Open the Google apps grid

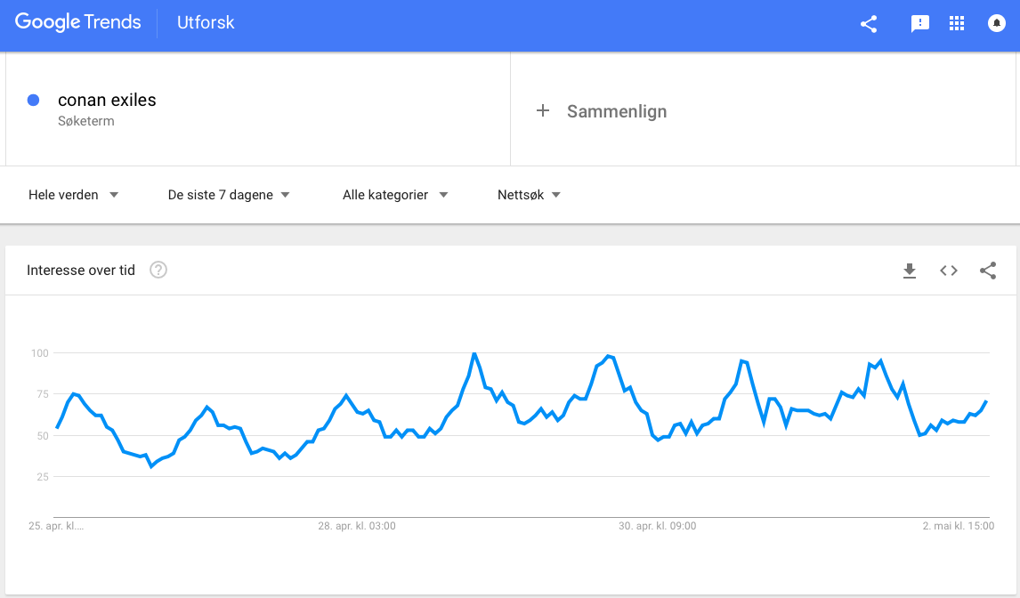tap(957, 23)
